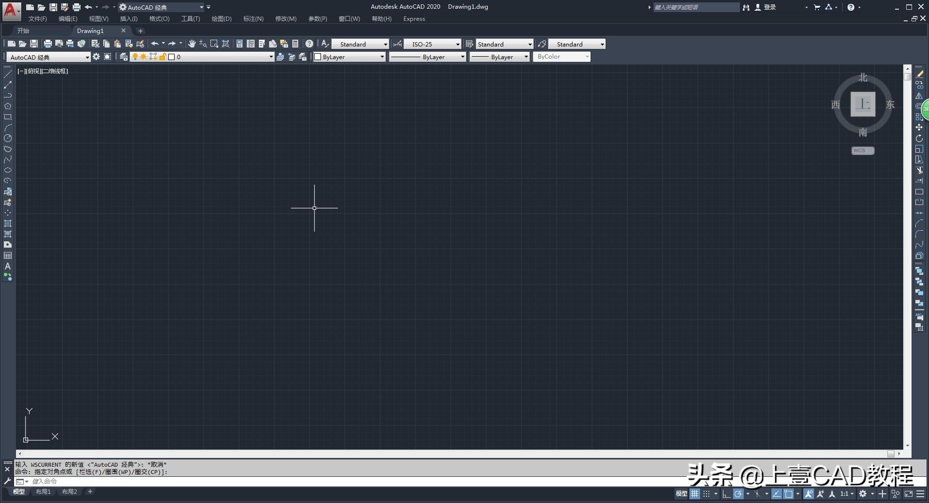Click the Undo arrow in standard toolbar
Viewport: 929px width, 503px height.
155,44
